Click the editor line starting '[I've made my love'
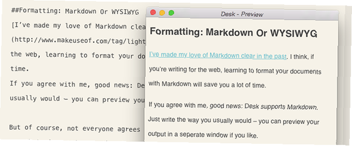This screenshot has width=352, height=146. [78, 26]
